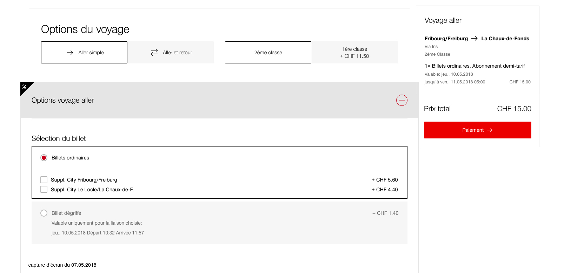The height and width of the screenshot is (273, 564).
Task: Collapse Options voyage aller with minus icon
Action: [x=402, y=100]
